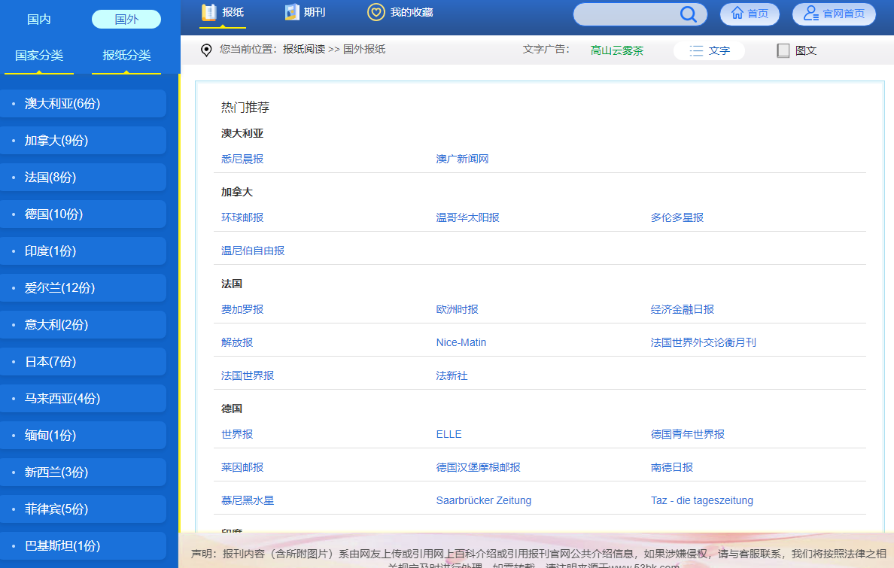This screenshot has width=894, height=568.
Task: Click the location pin icon
Action: click(x=206, y=50)
